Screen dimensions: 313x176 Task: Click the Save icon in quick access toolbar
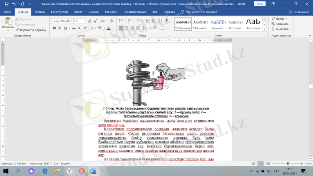click(x=5, y=4)
